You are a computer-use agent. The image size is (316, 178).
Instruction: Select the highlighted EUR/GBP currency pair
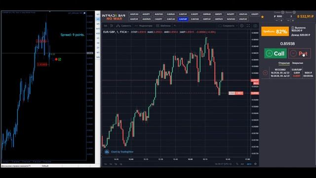point(183,19)
